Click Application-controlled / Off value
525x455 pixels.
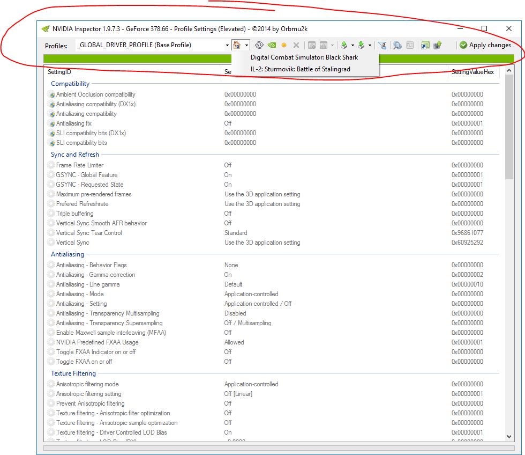click(258, 304)
